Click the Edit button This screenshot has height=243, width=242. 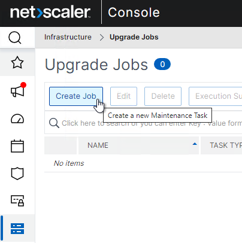tap(123, 96)
